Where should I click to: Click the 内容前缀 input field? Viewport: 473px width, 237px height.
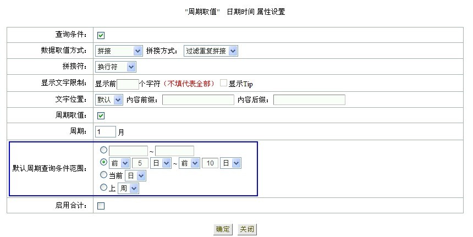198,100
